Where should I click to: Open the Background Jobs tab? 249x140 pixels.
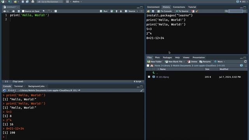tap(36, 86)
